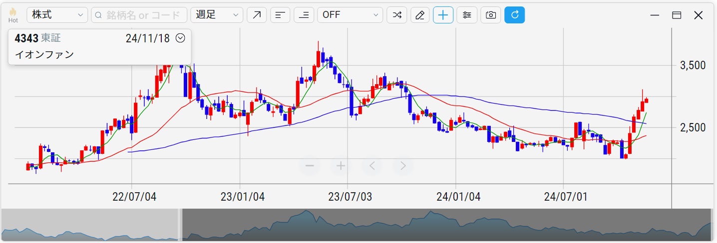Minimize the chart window

pyautogui.click(x=655, y=15)
